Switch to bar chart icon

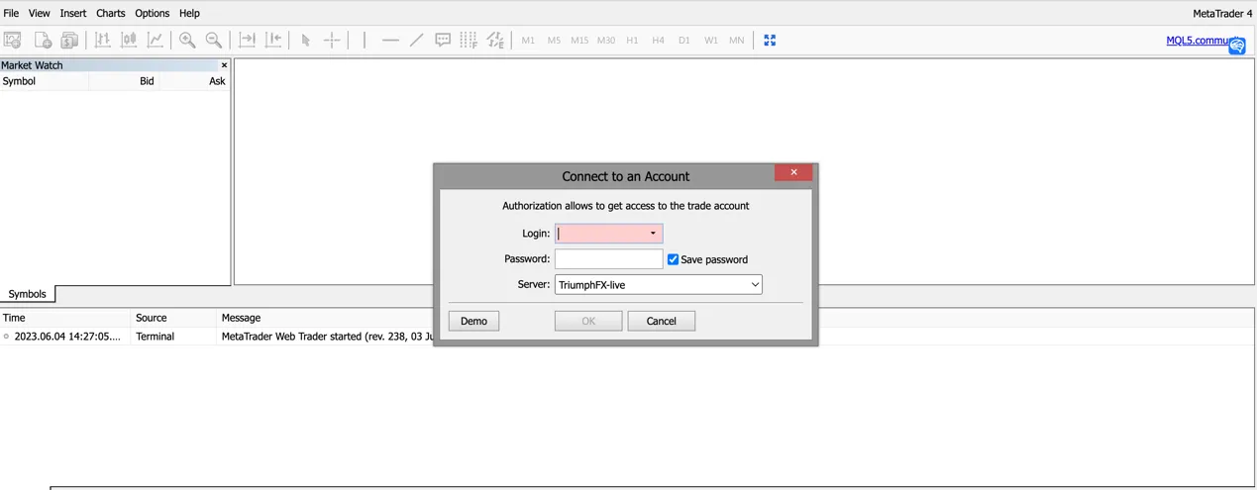tap(102, 41)
